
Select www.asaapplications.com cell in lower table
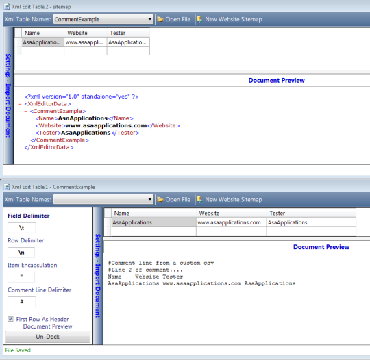tap(232, 222)
